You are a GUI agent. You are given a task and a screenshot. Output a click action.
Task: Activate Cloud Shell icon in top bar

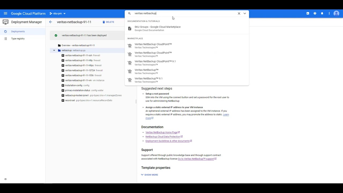pyautogui.click(x=308, y=13)
